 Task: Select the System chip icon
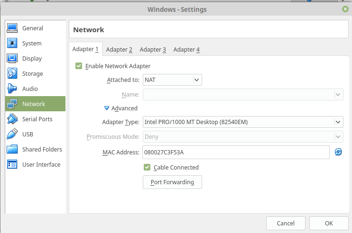[x=12, y=44]
